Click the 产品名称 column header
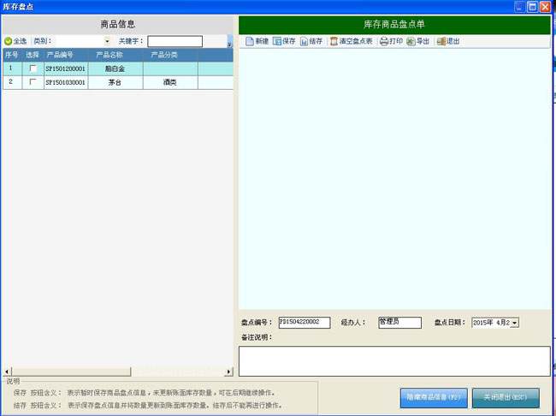Viewport: 556px width, 416px height. [107, 55]
